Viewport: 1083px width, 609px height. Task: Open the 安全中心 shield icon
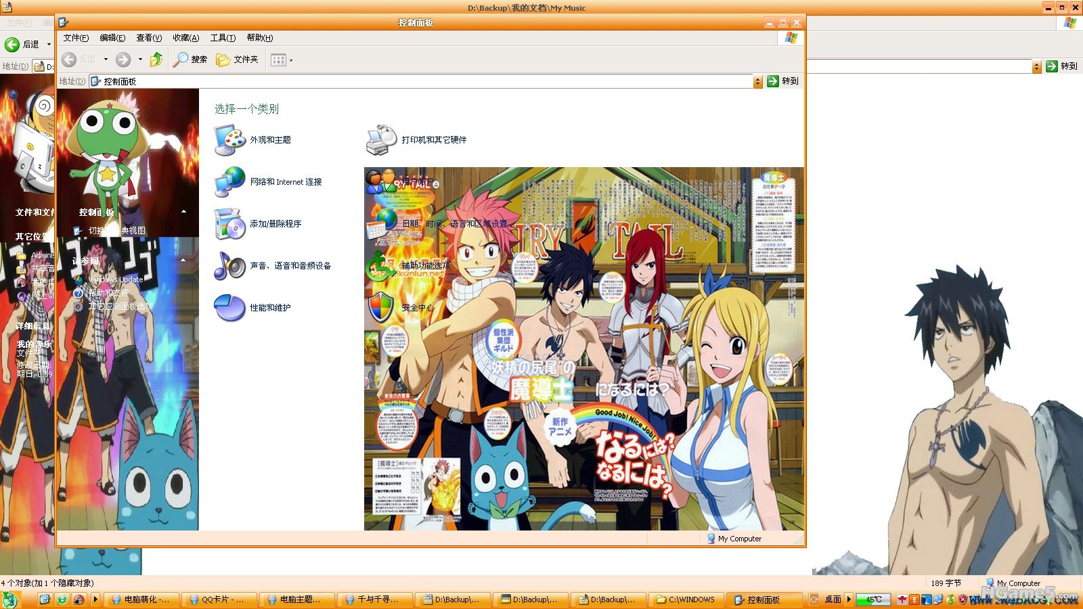382,308
